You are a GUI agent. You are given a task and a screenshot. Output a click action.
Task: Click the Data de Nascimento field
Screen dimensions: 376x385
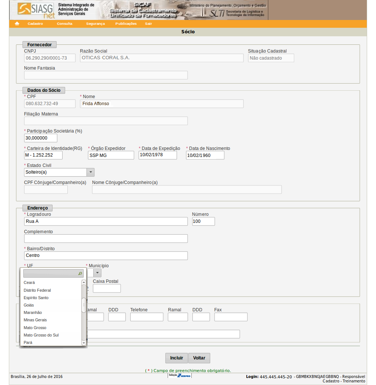pos(205,155)
